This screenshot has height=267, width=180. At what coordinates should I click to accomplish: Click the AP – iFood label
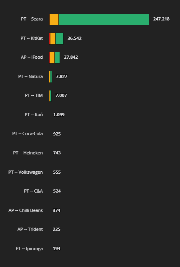(x=32, y=57)
